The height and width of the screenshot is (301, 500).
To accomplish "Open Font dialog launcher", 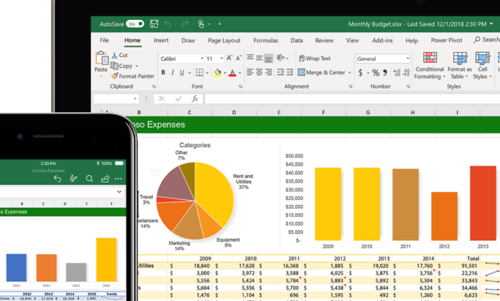I will coord(240,86).
